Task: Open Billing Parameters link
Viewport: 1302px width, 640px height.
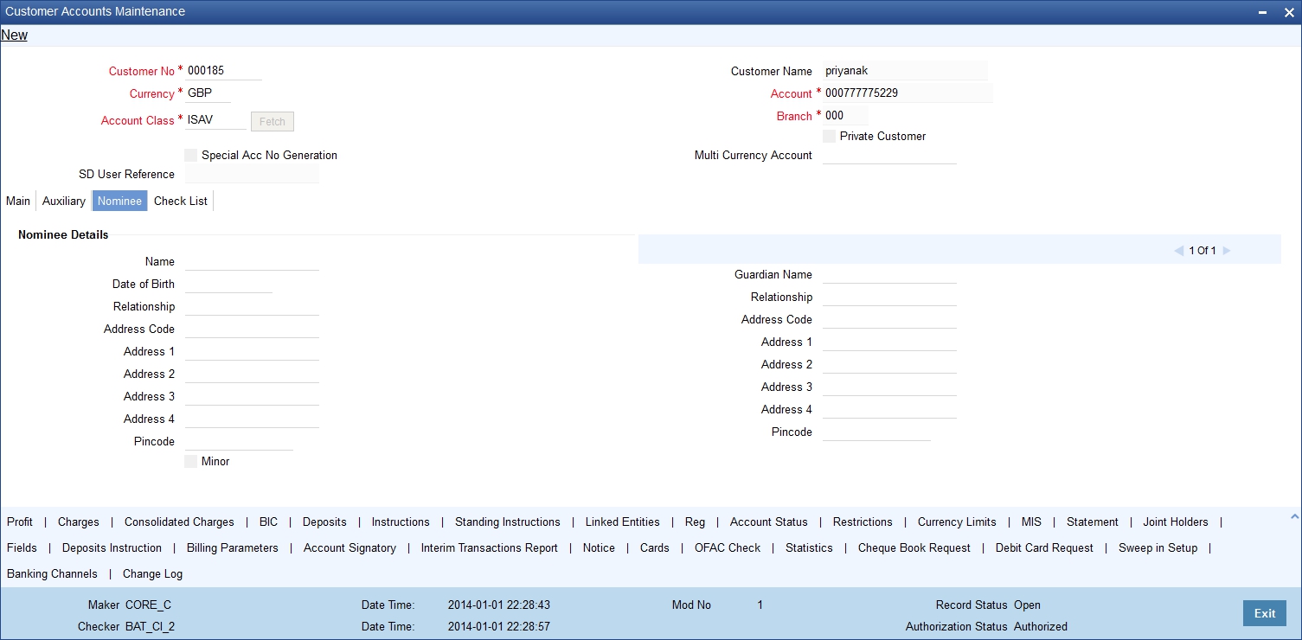Action: [x=233, y=547]
